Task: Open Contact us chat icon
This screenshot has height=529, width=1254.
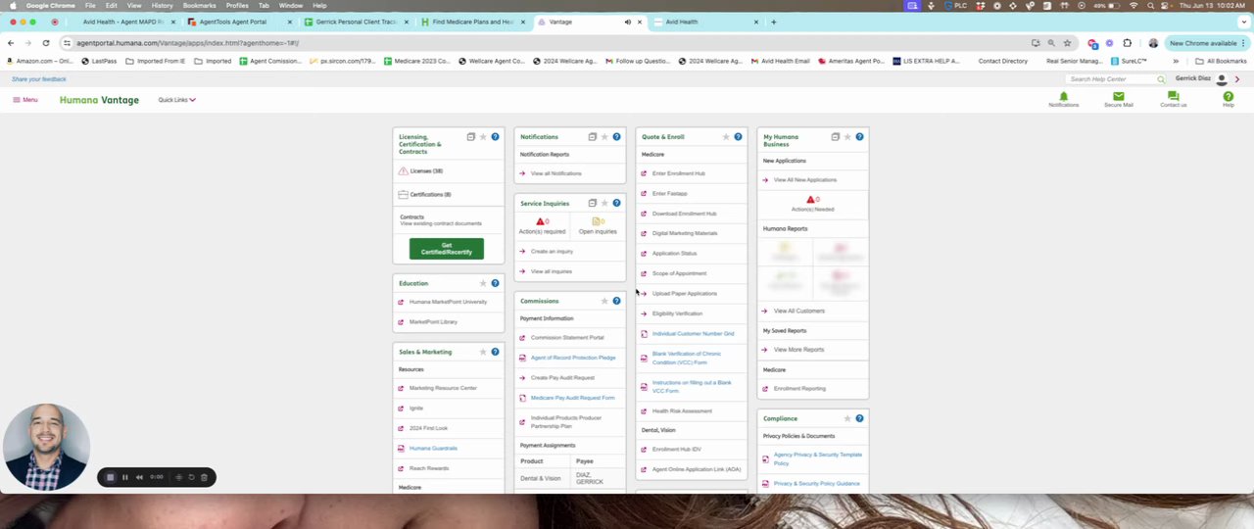Action: (1173, 96)
